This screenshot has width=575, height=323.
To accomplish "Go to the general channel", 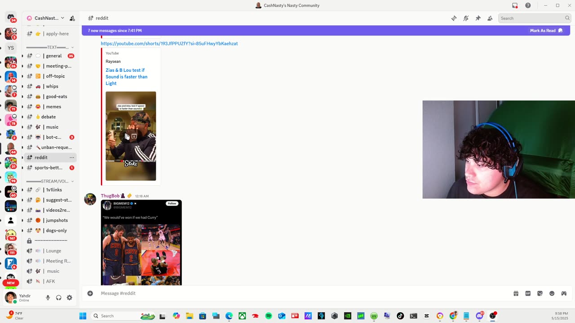I will click(50, 56).
